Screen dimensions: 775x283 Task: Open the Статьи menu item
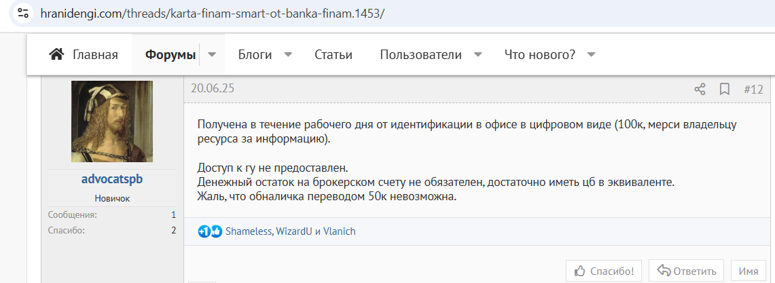pos(333,54)
